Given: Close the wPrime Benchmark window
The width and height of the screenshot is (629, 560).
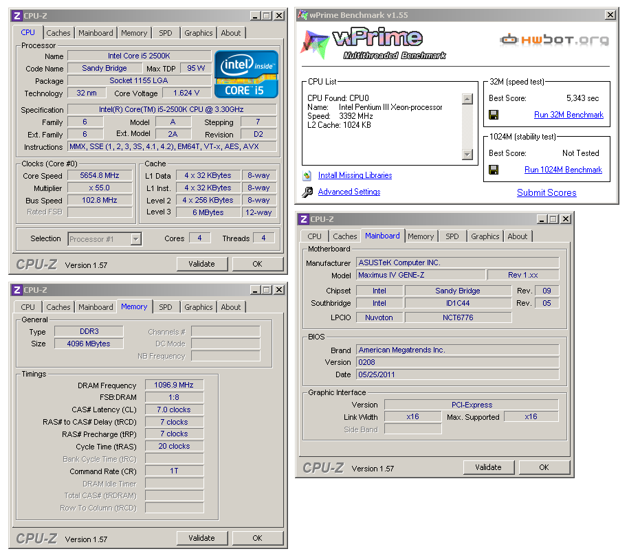Looking at the screenshot, I should pyautogui.click(x=610, y=15).
